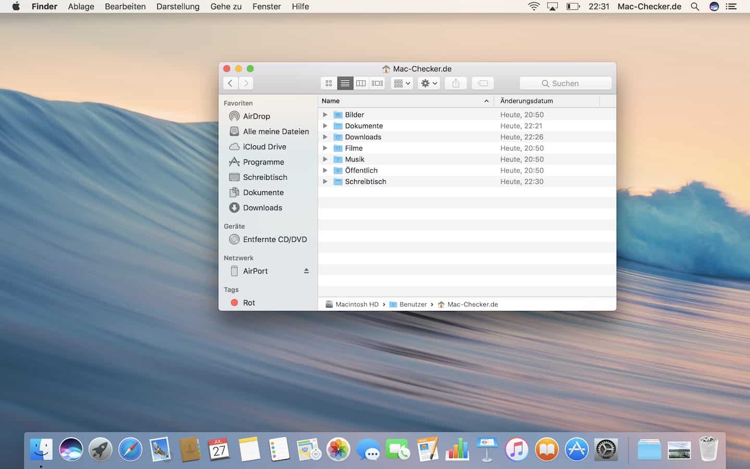Open Numbers from the Dock
The image size is (750, 469).
[457, 449]
